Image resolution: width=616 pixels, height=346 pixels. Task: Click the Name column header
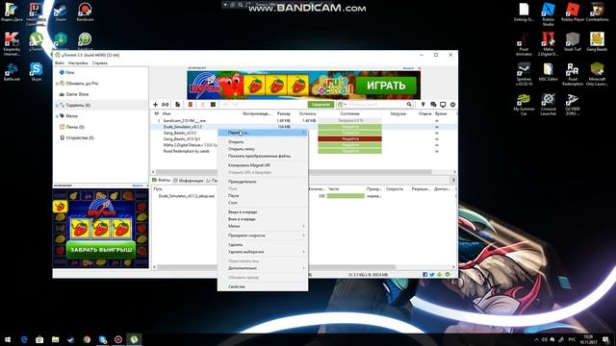click(167, 113)
